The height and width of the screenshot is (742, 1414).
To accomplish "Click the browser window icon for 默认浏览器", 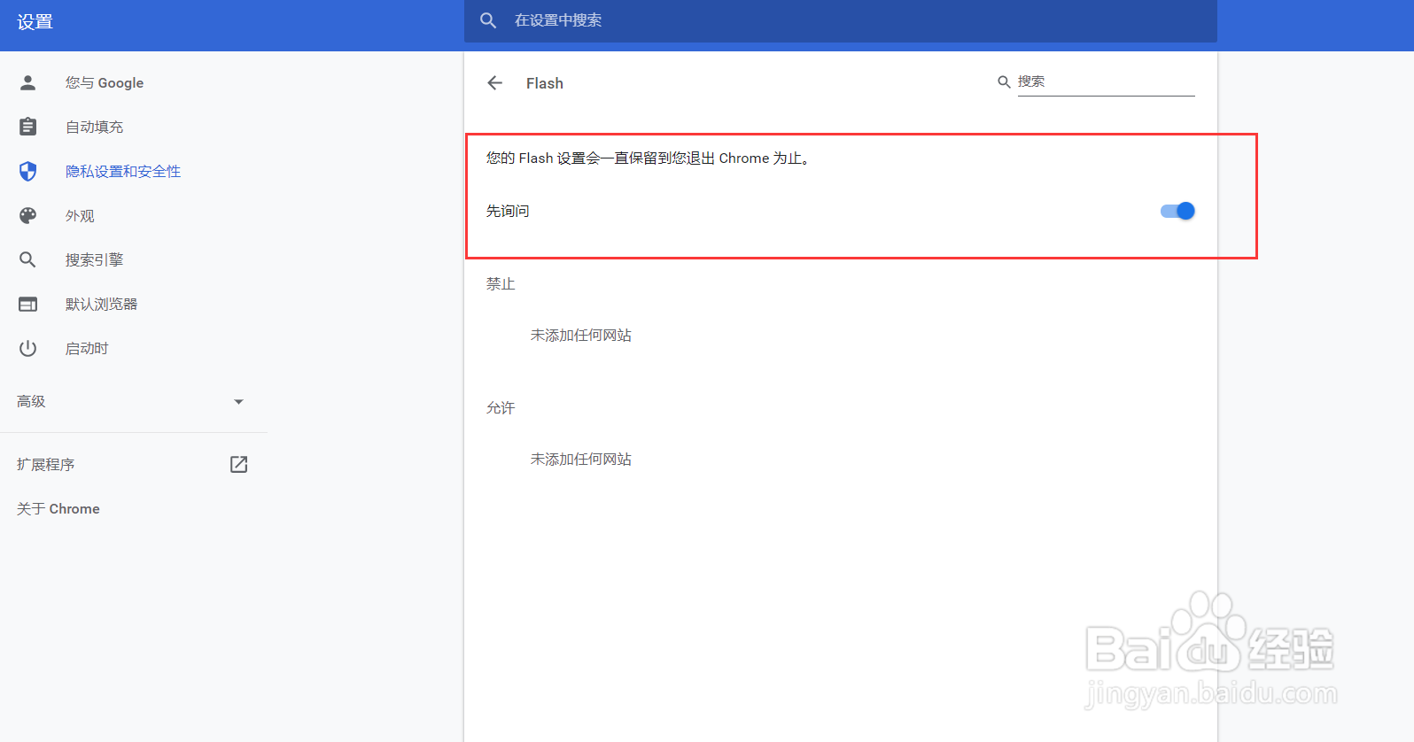I will pos(28,304).
